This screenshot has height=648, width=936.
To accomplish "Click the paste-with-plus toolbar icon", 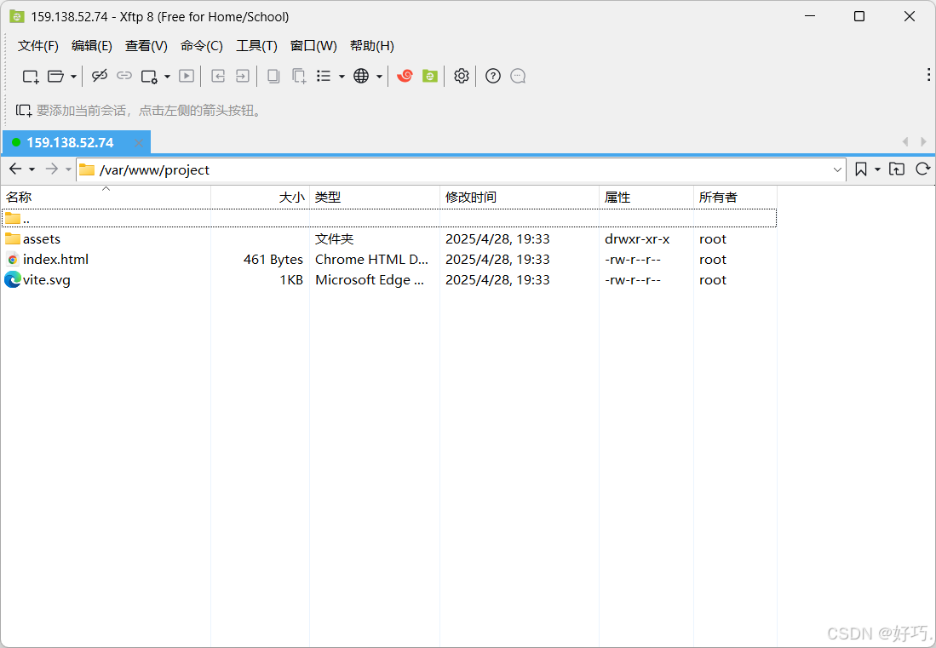I will [x=299, y=76].
